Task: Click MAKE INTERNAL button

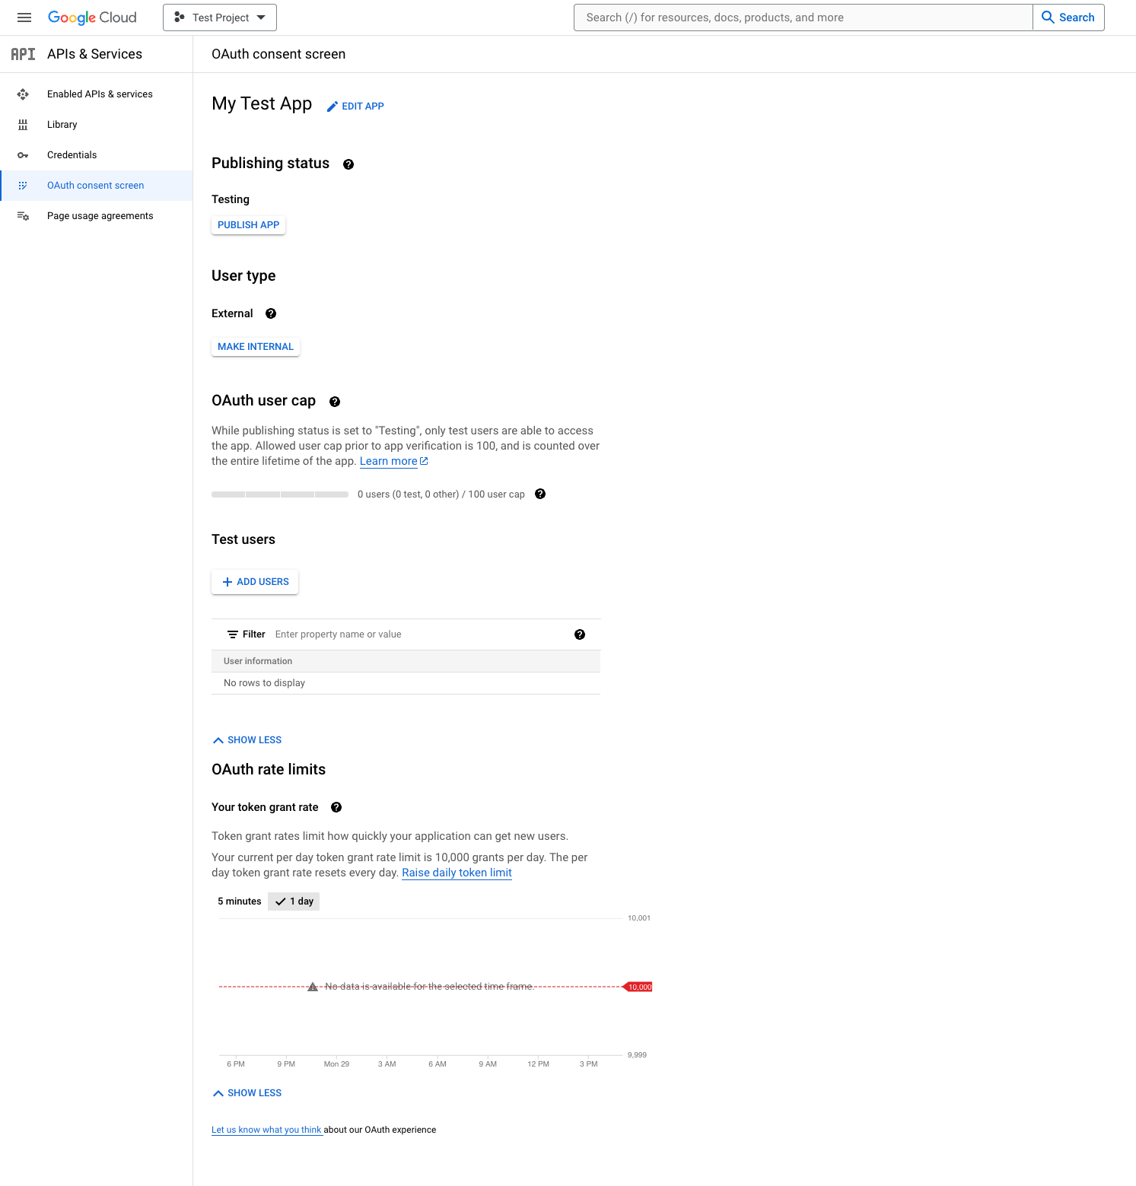Action: tap(256, 347)
